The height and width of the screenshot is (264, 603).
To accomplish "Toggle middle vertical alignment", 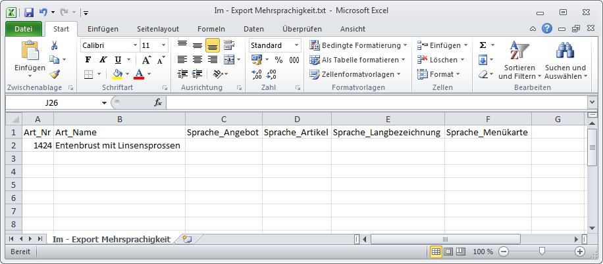I will [197, 45].
